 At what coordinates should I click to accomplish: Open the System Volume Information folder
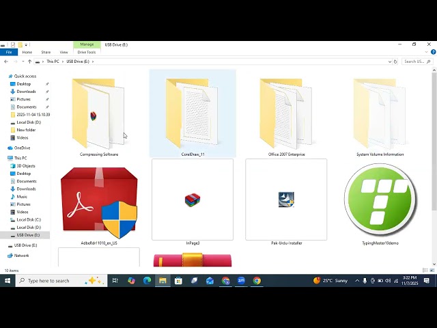pos(380,114)
